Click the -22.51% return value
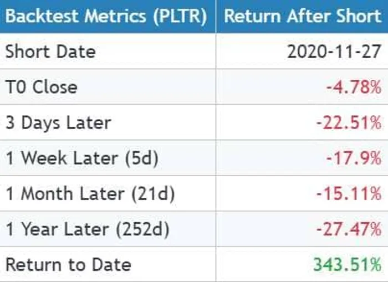Viewport: 388px width, 282px height. [x=349, y=122]
